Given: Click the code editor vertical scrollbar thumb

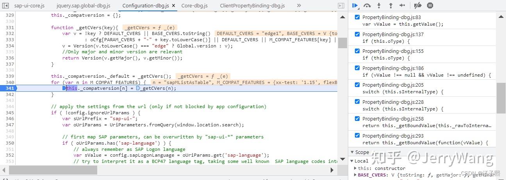Looking at the screenshot, I should tap(342, 43).
